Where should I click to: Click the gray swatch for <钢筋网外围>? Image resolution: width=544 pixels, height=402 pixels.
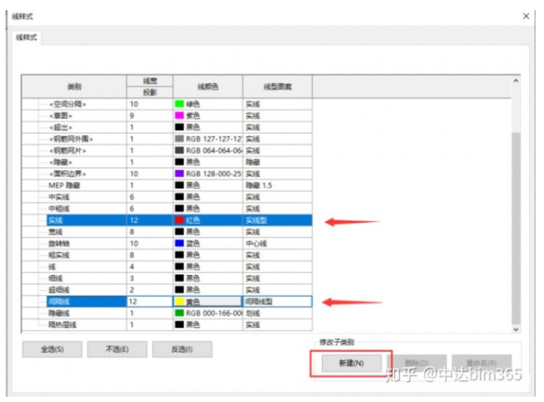point(181,139)
